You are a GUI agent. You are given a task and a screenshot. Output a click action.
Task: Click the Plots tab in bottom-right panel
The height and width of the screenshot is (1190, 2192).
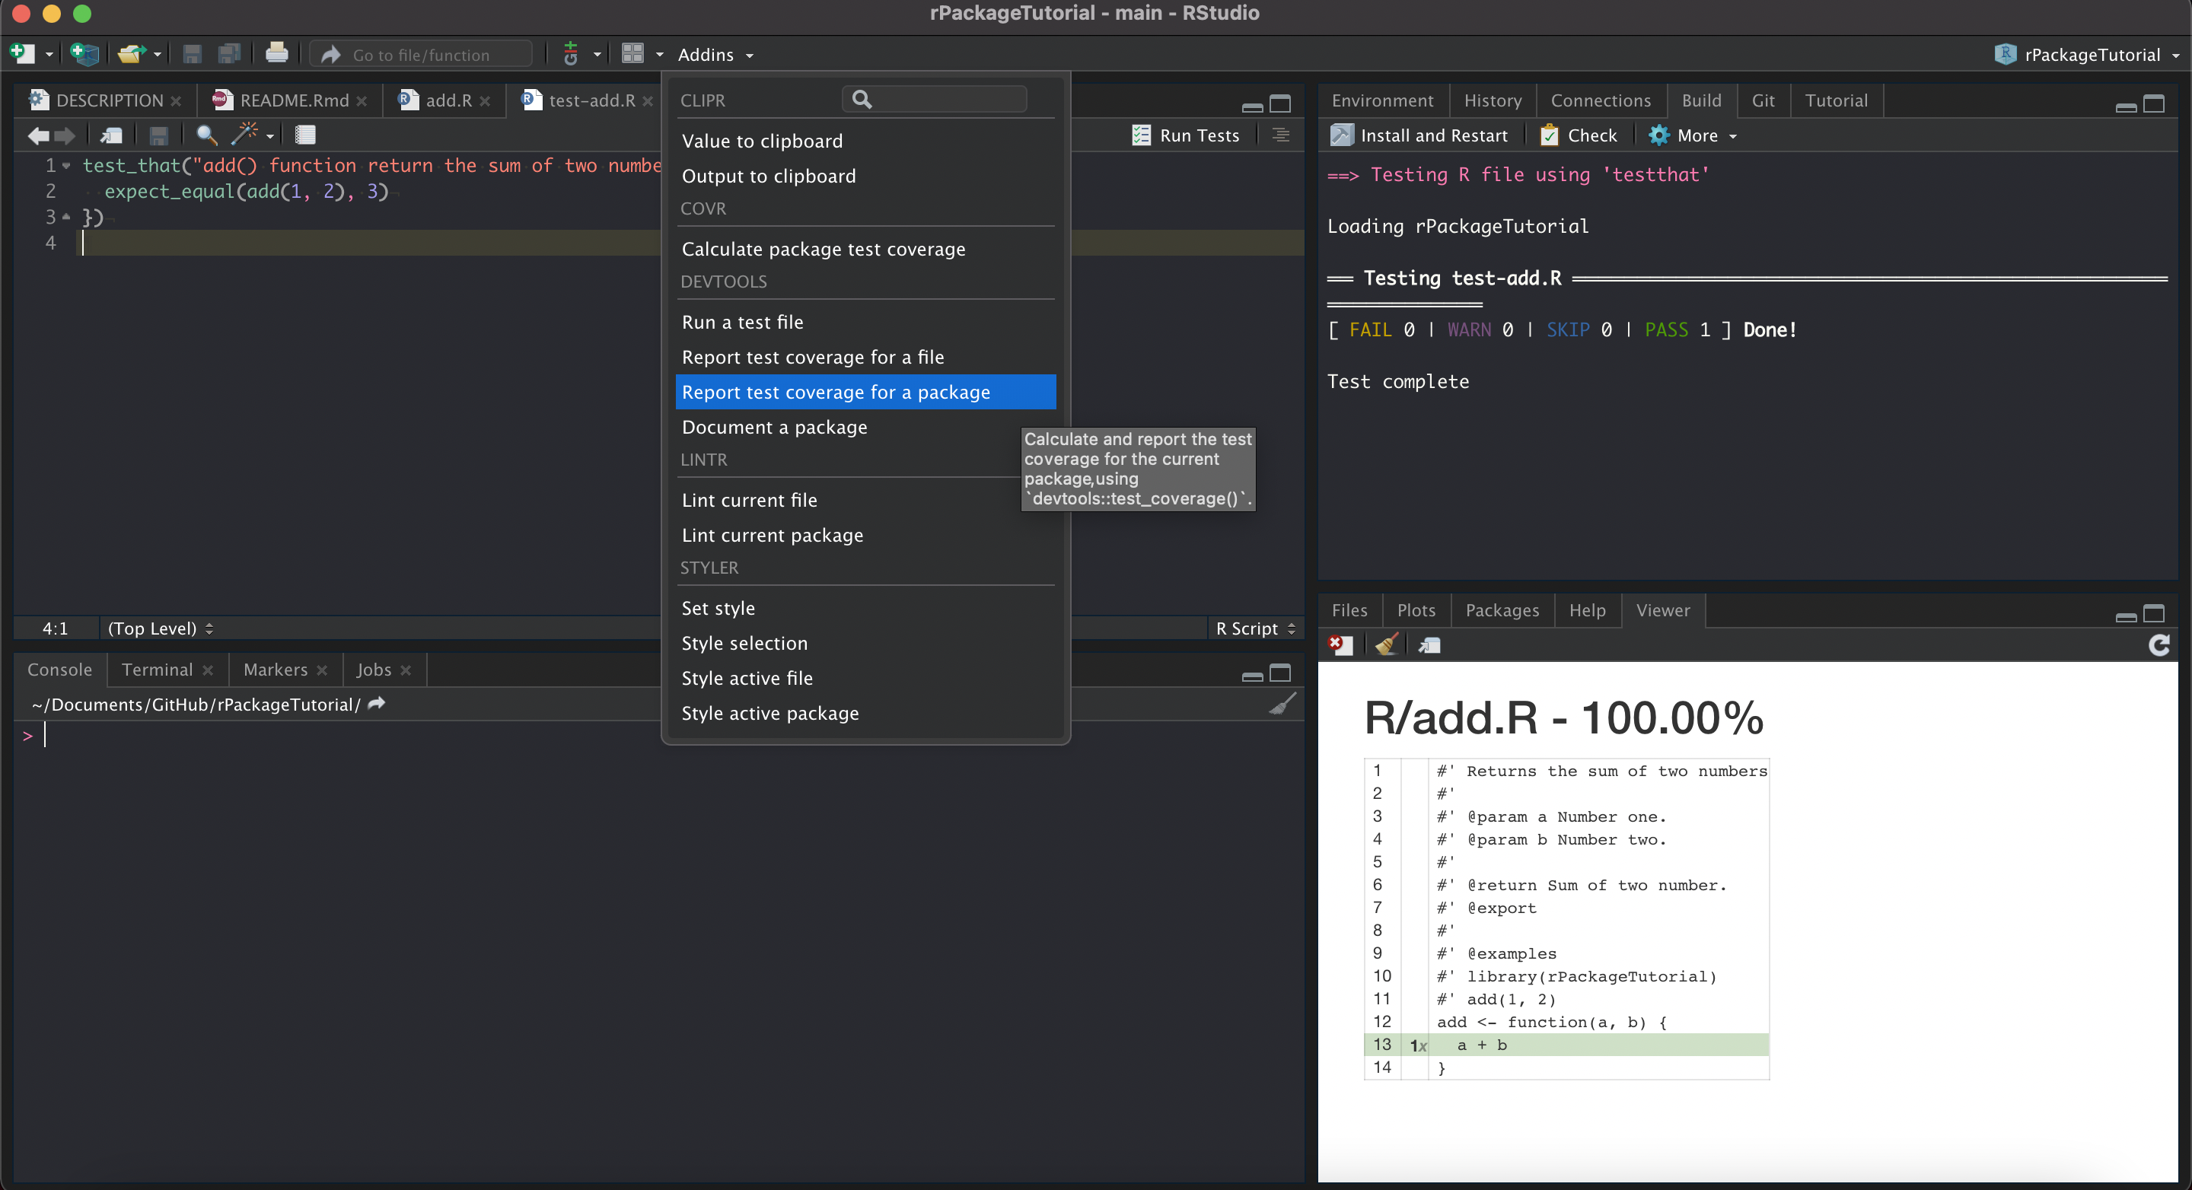point(1414,609)
